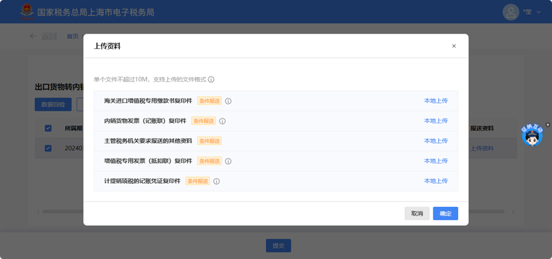Click the 提交 button at page bottom

[x=278, y=246]
